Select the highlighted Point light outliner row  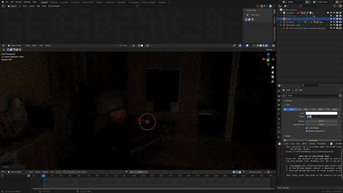coord(310,19)
